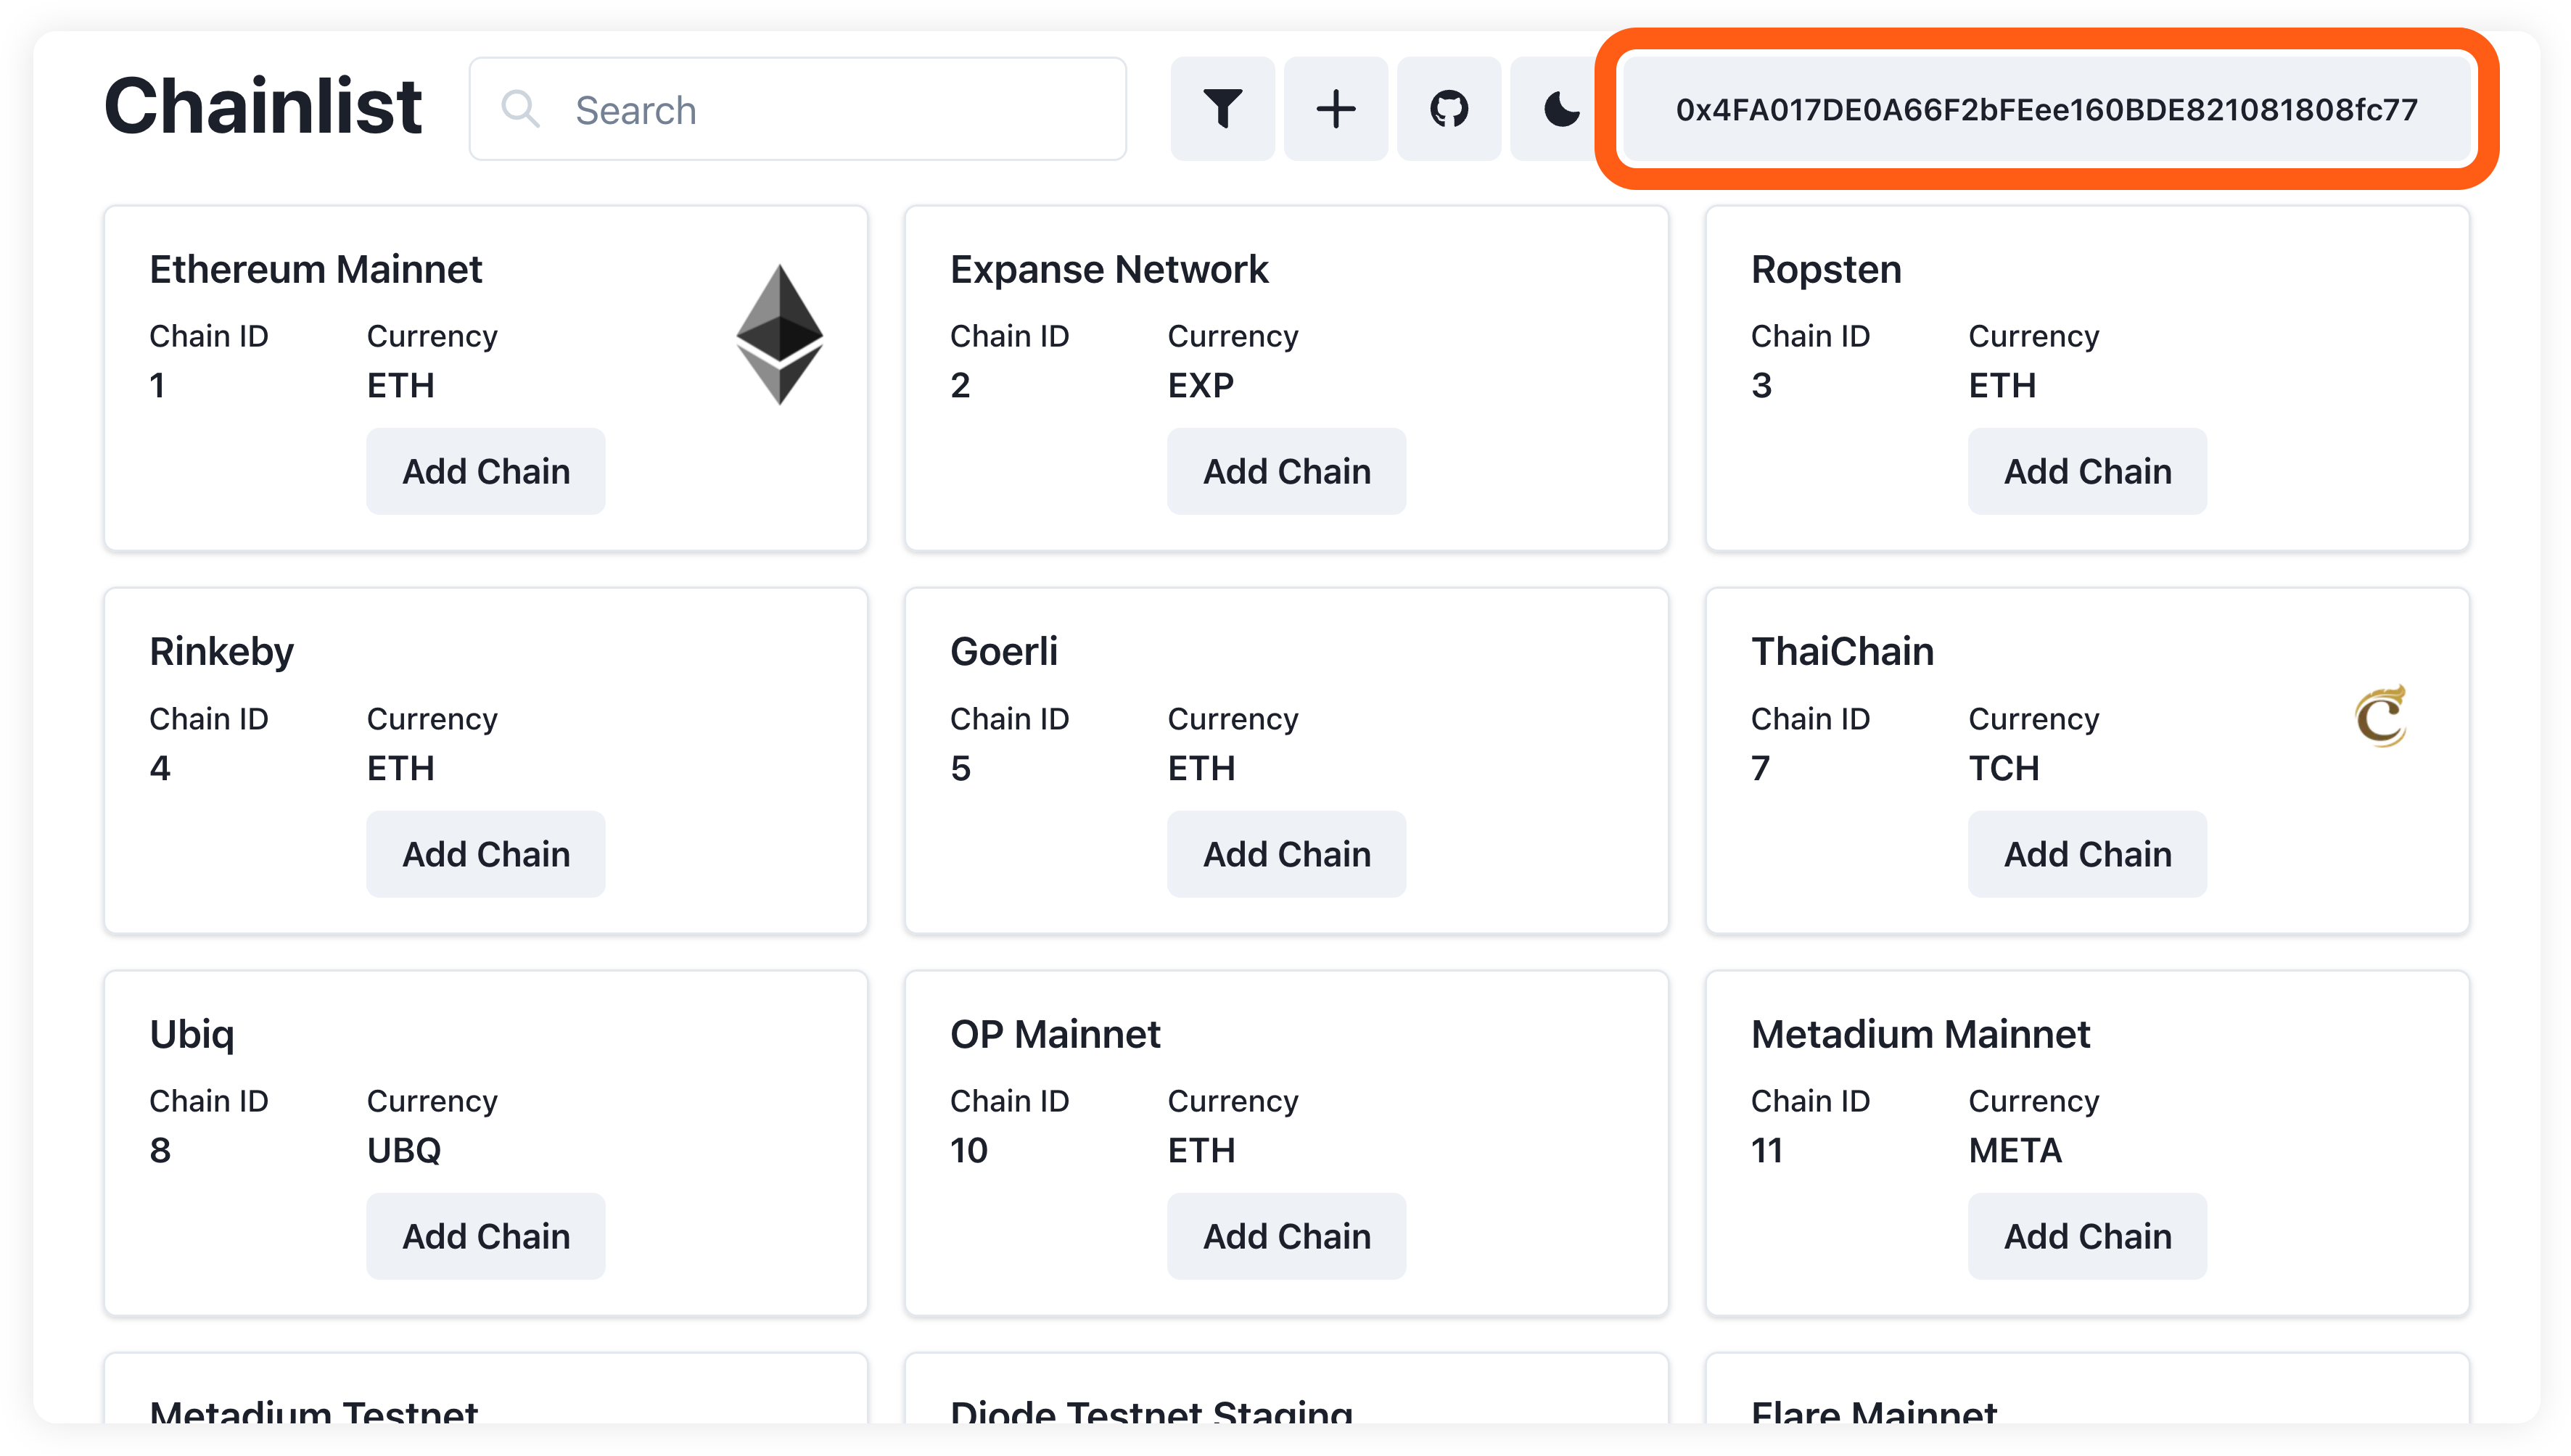Screen dimensions: 2571x1456
Task: Open the filter funnel icon
Action: point(1222,109)
